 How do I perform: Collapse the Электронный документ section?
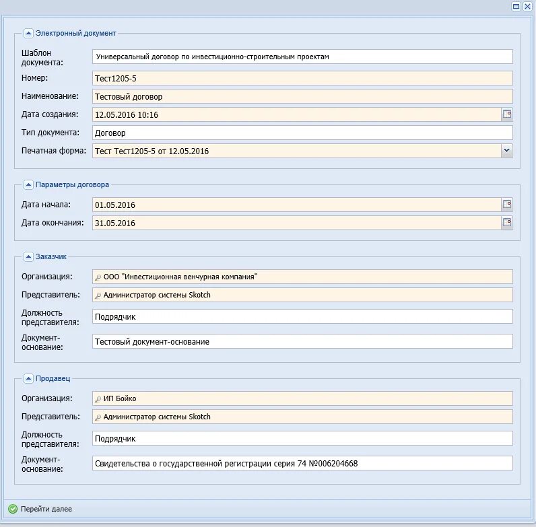click(28, 33)
